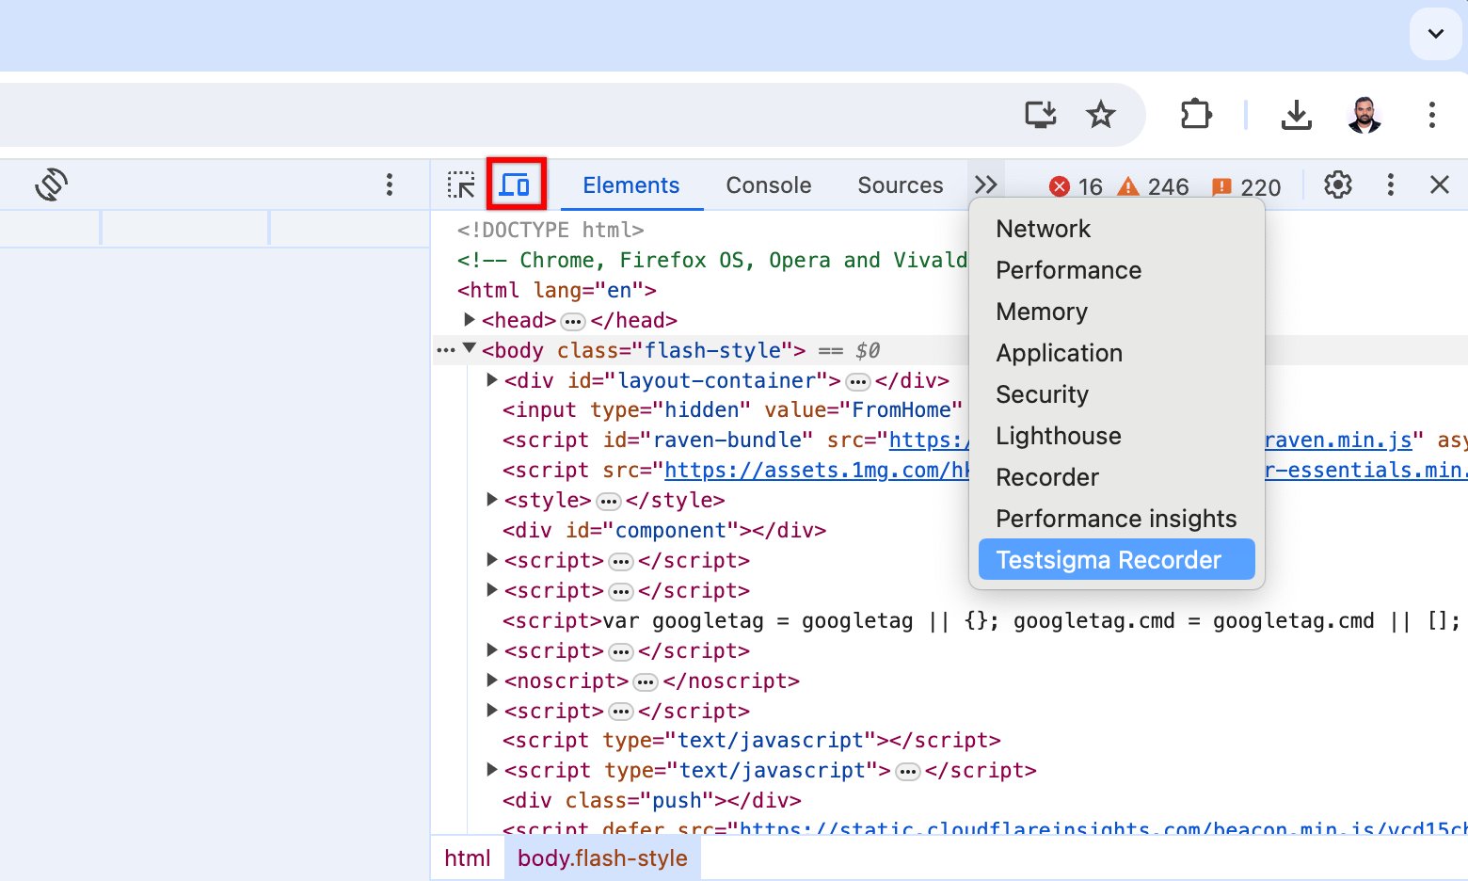Switch to the Console tab
1468x881 pixels.
tap(769, 185)
